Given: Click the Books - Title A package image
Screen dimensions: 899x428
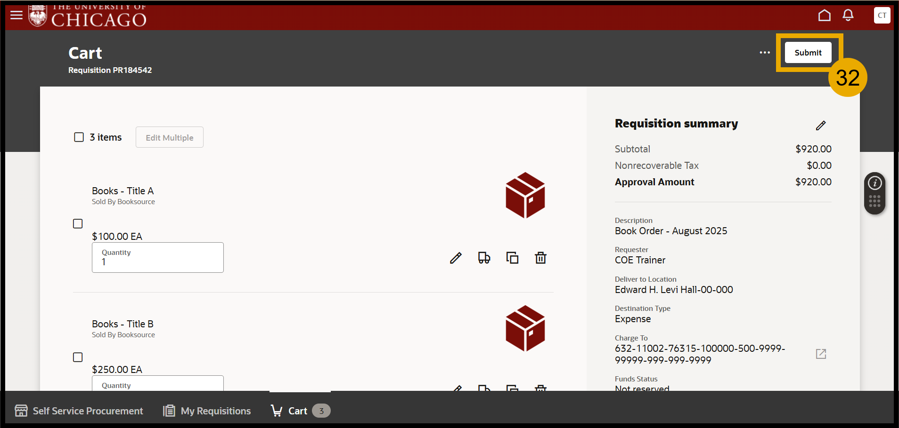Looking at the screenshot, I should point(525,195).
